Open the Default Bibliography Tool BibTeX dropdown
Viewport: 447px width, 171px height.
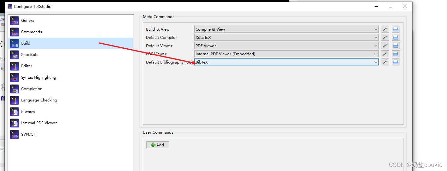pos(286,62)
